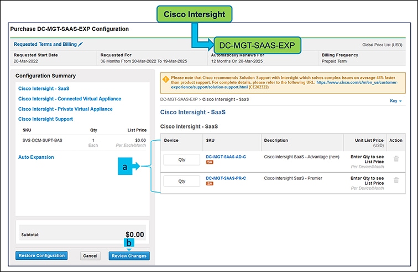
Task: Edit Requested Terms and Billing pencil icon
Action: pyautogui.click(x=81, y=44)
